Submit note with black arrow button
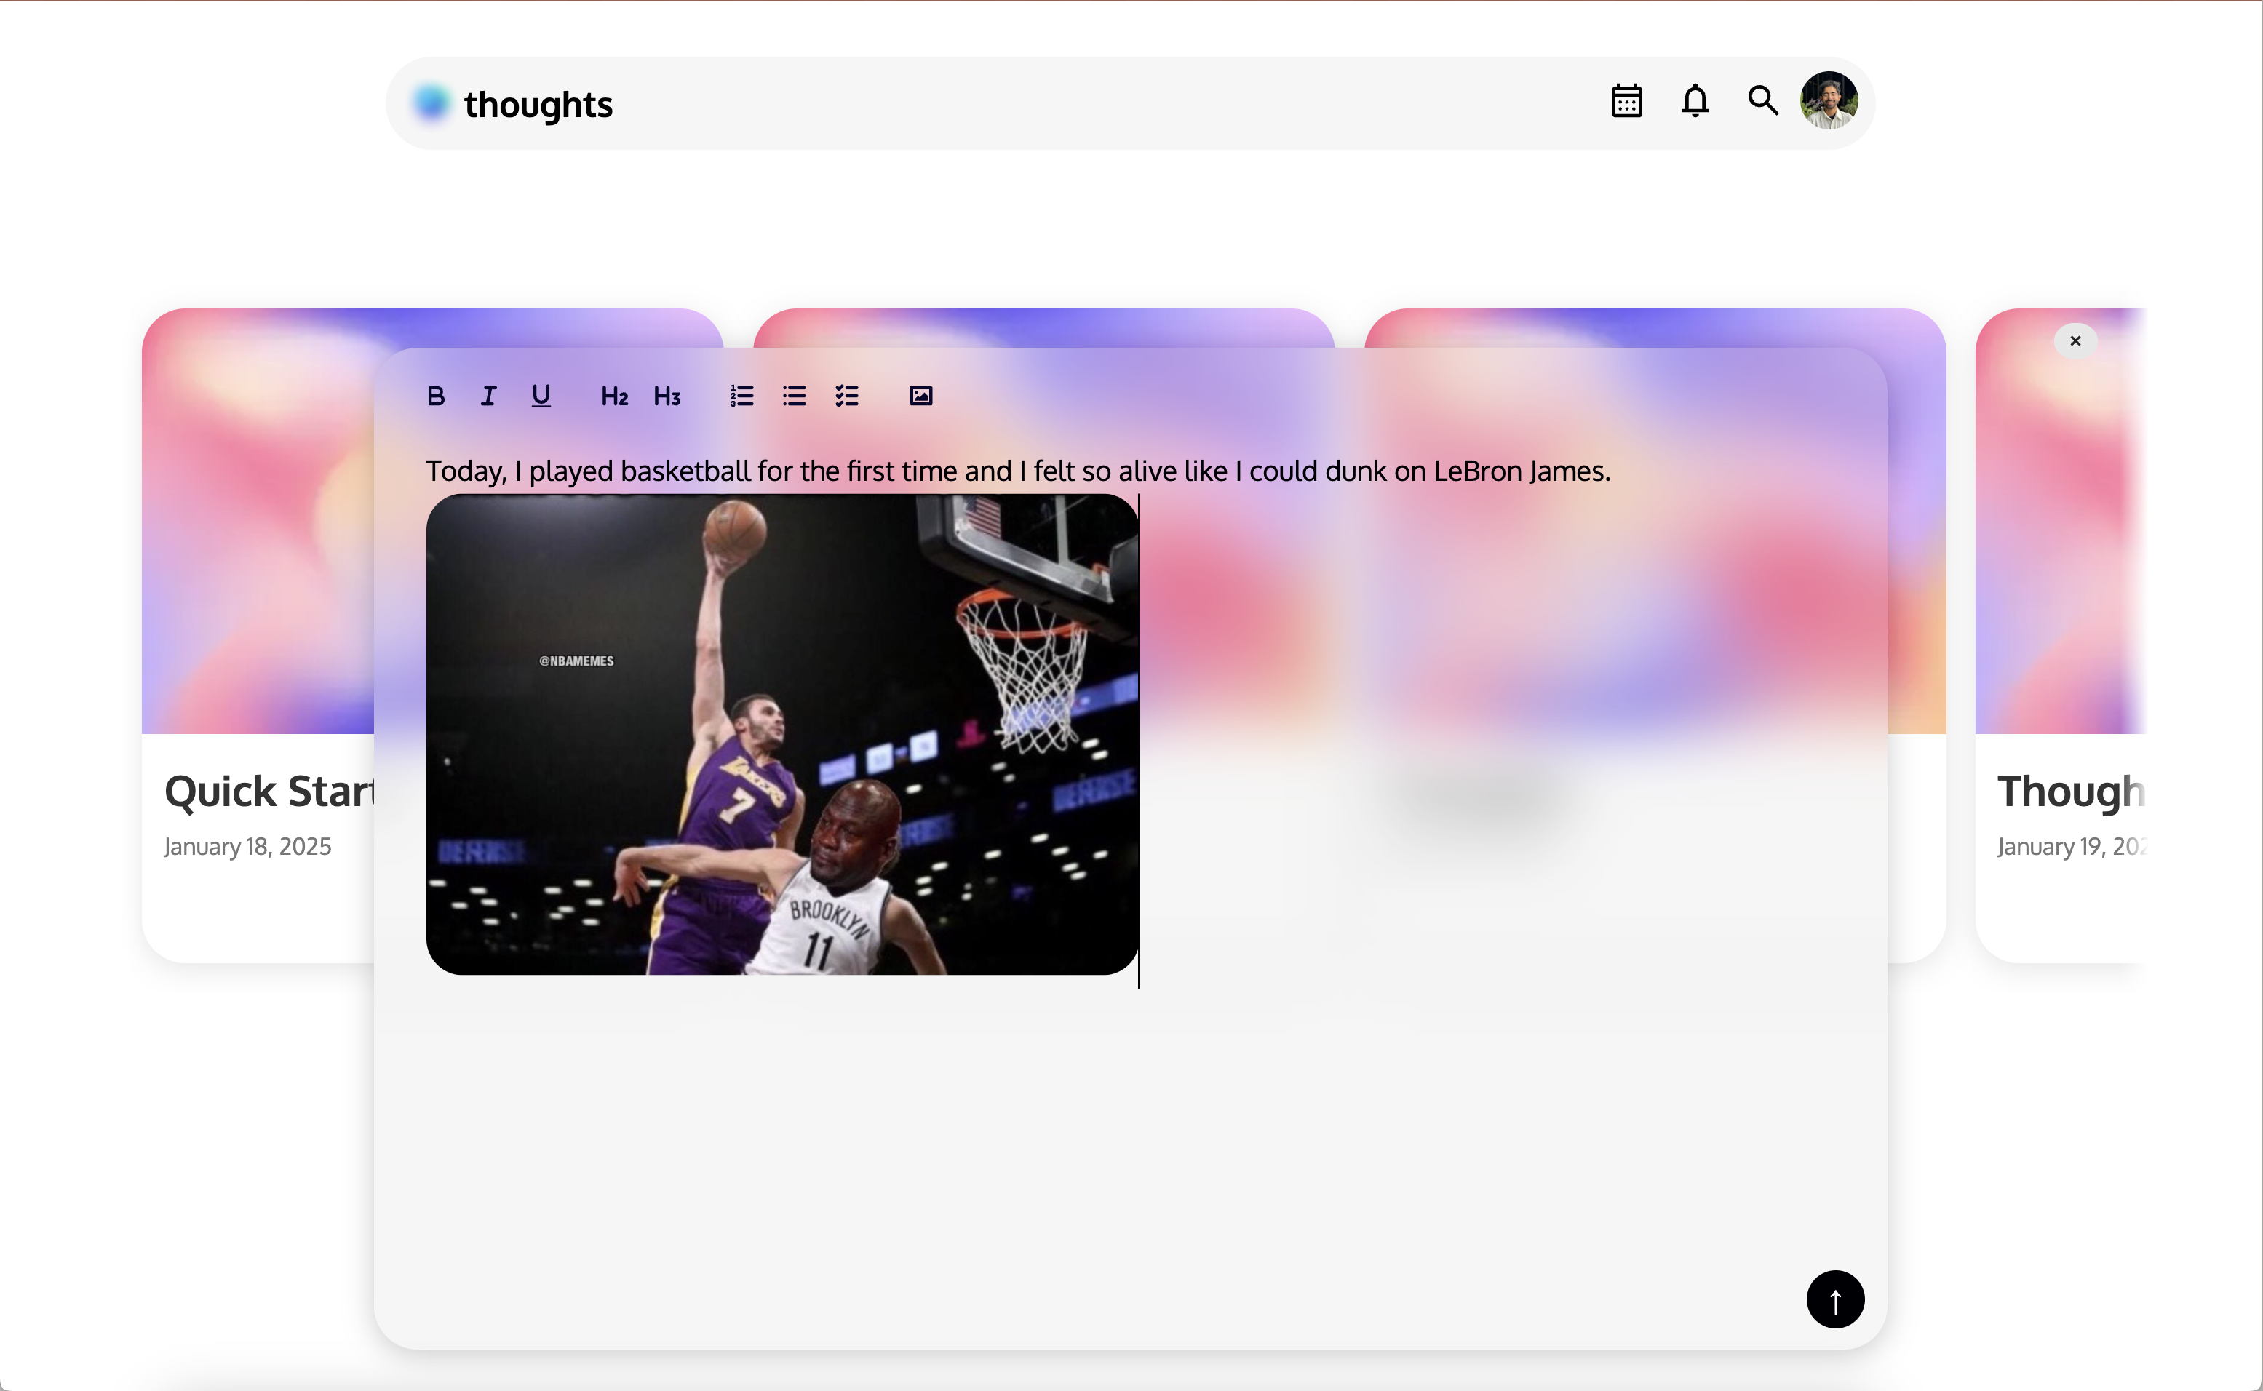This screenshot has width=2263, height=1391. pyautogui.click(x=1835, y=1299)
